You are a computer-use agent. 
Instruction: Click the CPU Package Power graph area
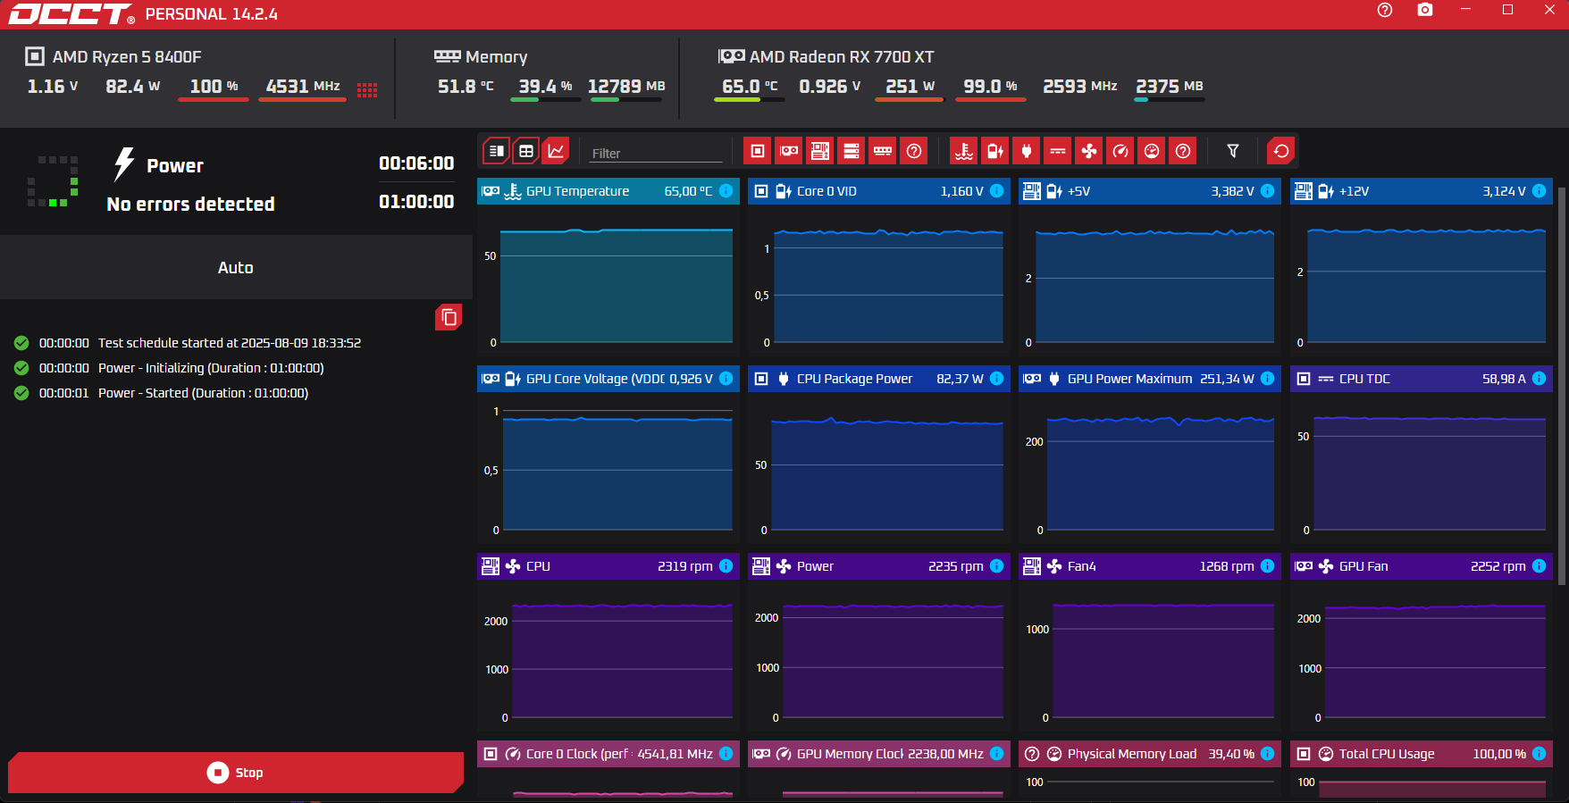tap(887, 473)
